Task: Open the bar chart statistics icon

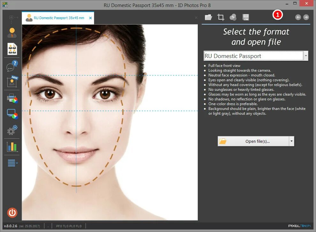Action: 12,147
